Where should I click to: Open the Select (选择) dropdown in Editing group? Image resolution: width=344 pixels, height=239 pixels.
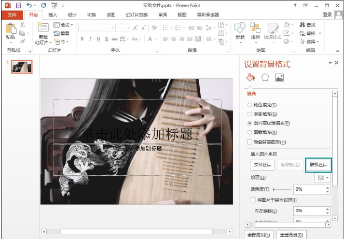(310, 41)
